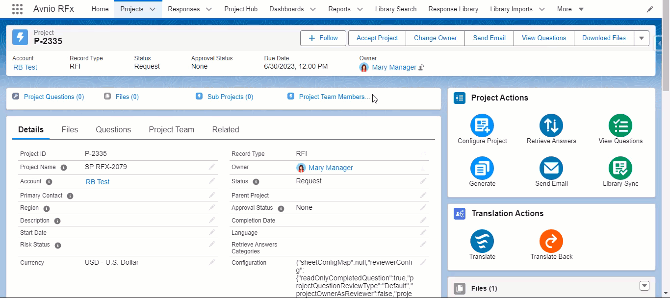
Task: Click the Details tab
Action: [x=31, y=129]
